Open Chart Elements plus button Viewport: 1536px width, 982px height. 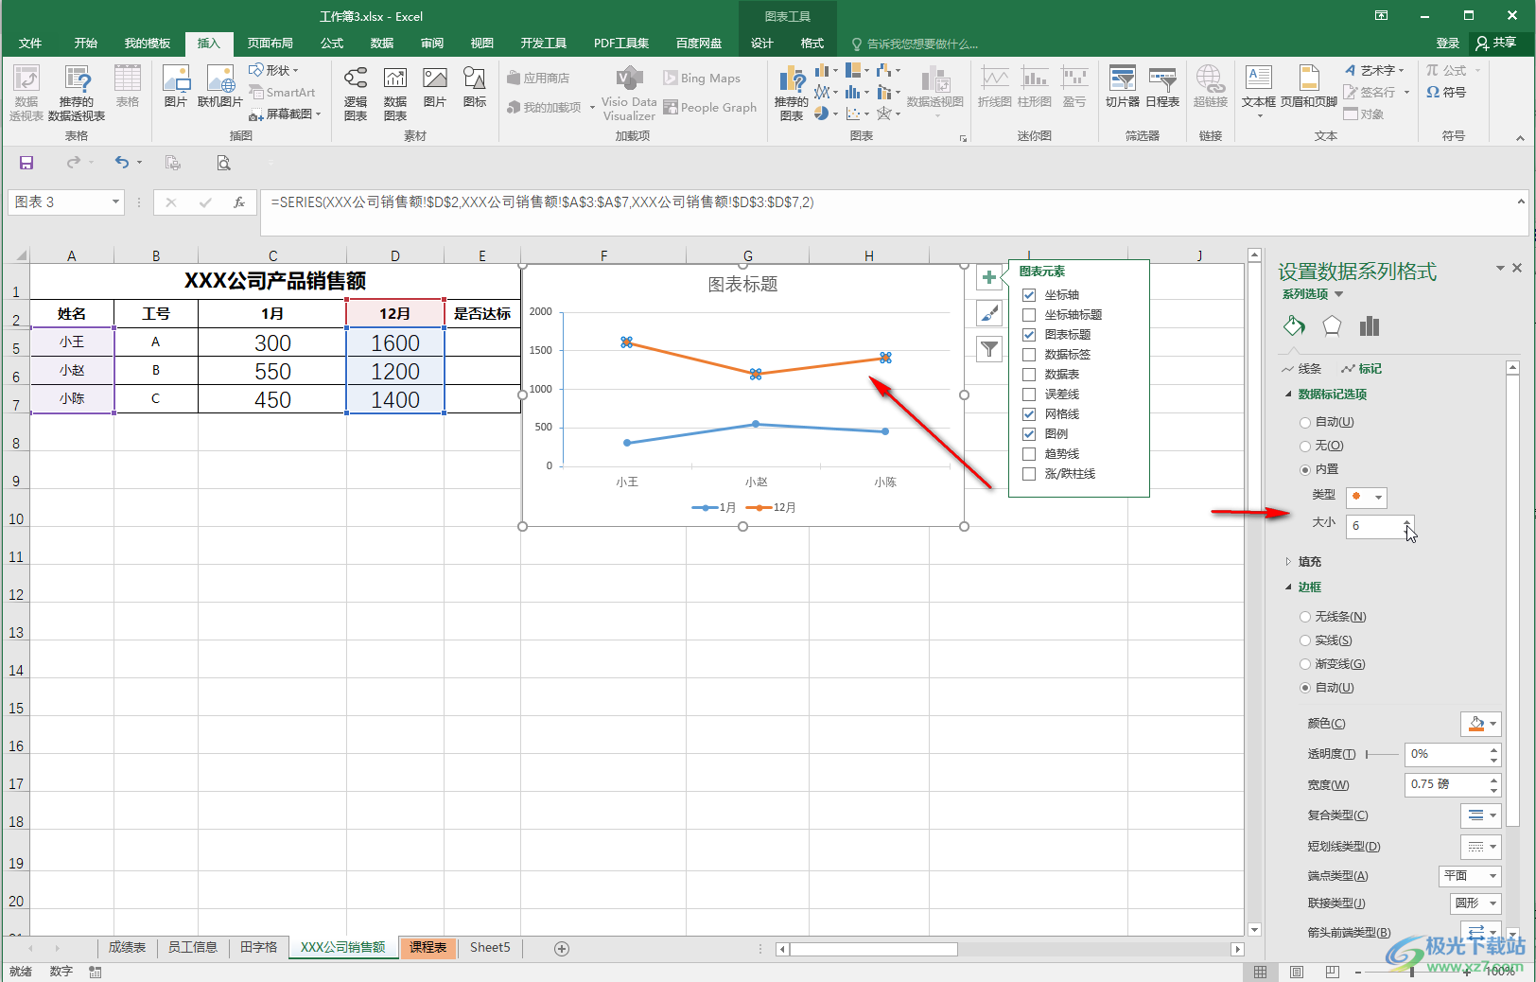coord(988,277)
